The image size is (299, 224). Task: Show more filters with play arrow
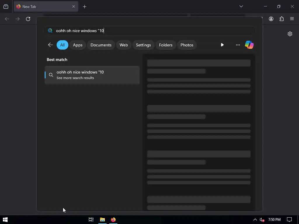(222, 45)
